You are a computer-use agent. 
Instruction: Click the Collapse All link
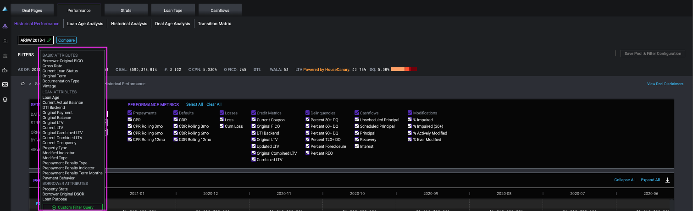[x=625, y=180]
